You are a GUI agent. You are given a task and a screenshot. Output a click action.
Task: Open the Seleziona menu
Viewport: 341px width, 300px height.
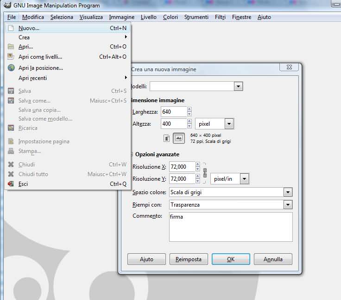pos(62,17)
